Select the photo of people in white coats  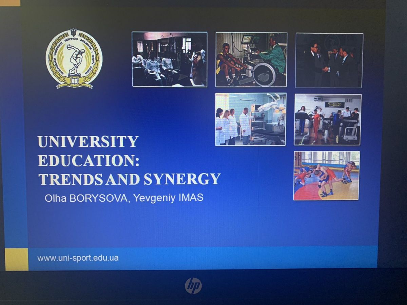pos(250,119)
